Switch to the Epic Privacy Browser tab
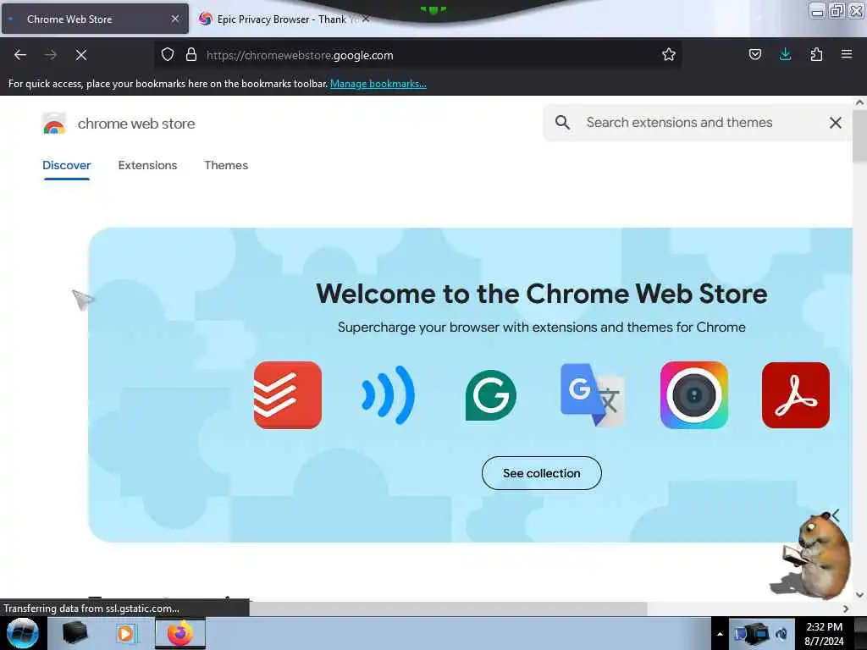 [282, 19]
